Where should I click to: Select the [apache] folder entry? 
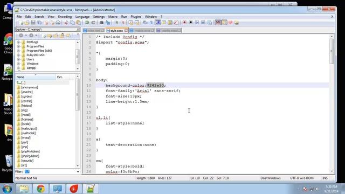[27, 92]
